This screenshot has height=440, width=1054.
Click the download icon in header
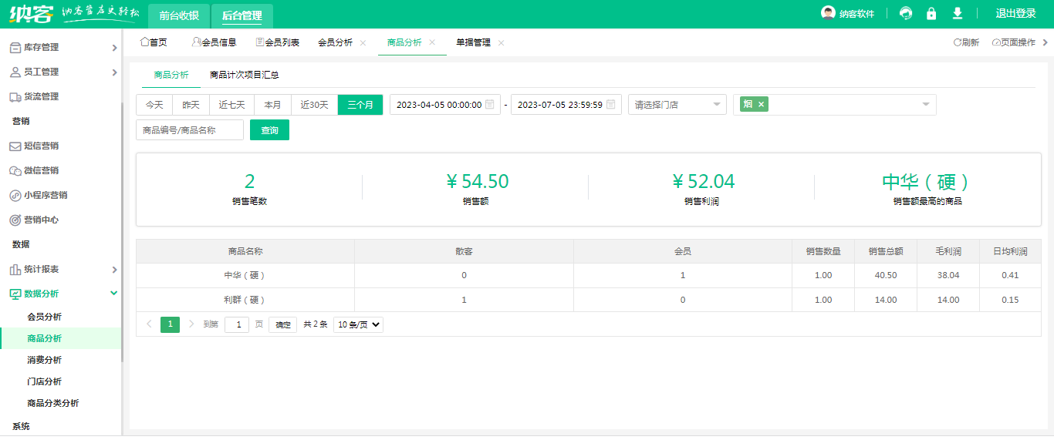point(958,13)
